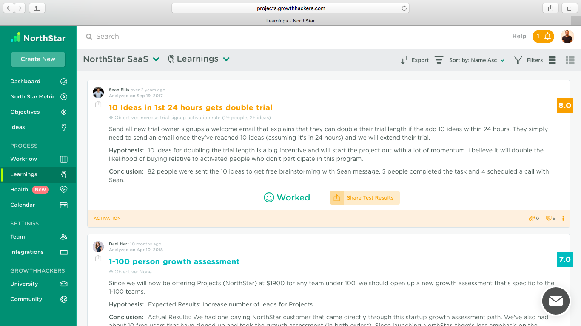Open comments icon showing 5 comments
The image size is (581, 326).
(x=549, y=218)
